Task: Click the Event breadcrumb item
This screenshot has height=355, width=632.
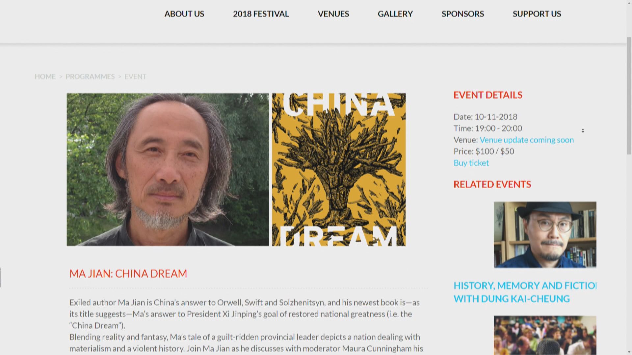Action: click(x=135, y=77)
